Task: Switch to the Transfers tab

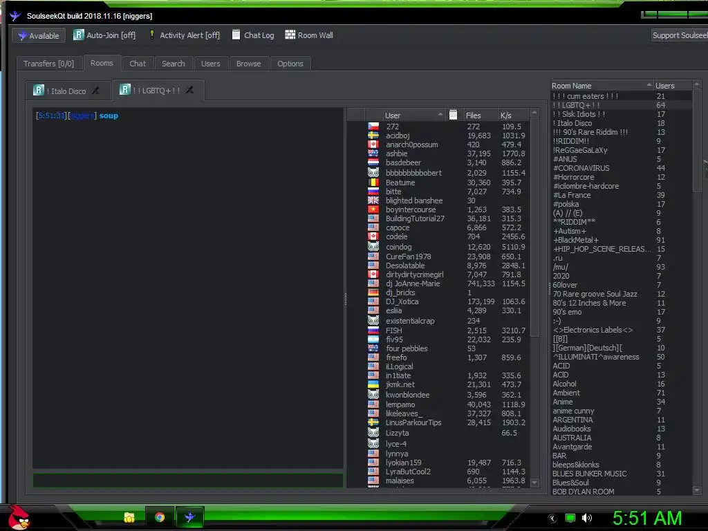Action: click(x=49, y=64)
